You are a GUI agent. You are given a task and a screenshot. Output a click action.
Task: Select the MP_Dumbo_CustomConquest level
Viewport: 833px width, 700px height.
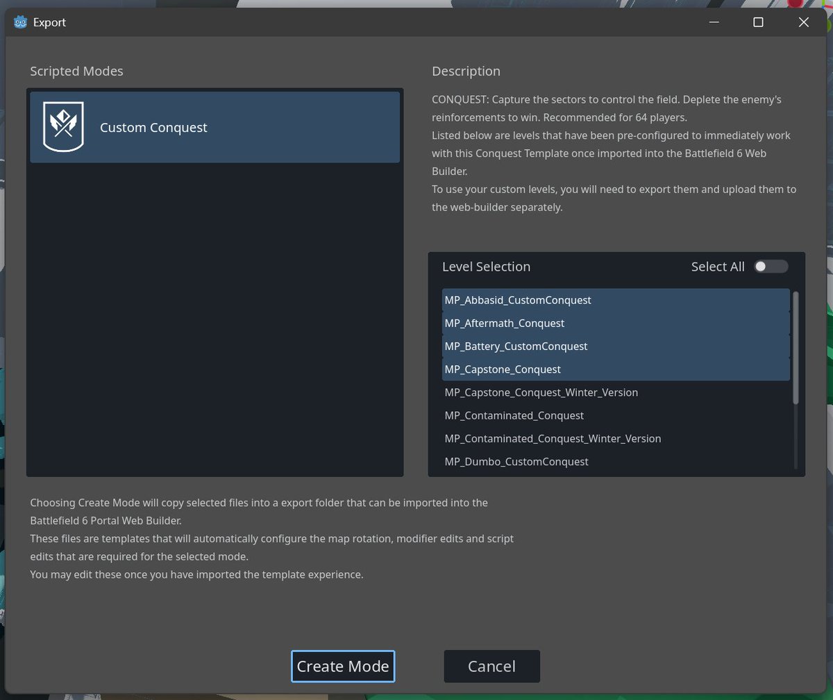(616, 461)
